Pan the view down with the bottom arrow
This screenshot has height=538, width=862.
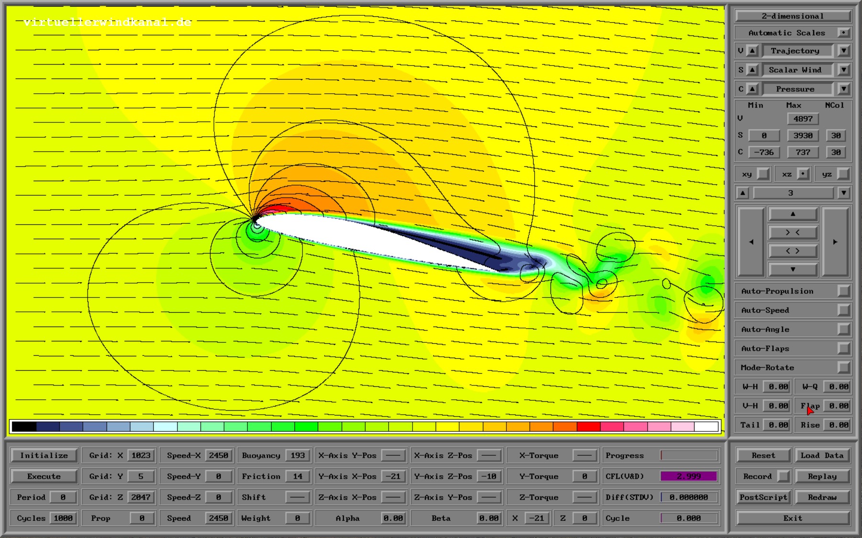pyautogui.click(x=793, y=269)
